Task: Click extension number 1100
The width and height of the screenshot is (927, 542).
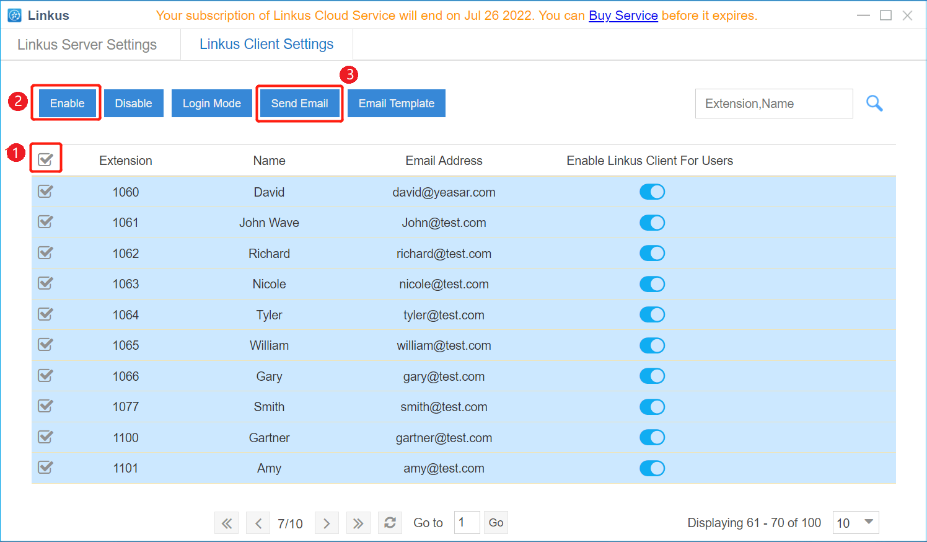Action: coord(126,438)
